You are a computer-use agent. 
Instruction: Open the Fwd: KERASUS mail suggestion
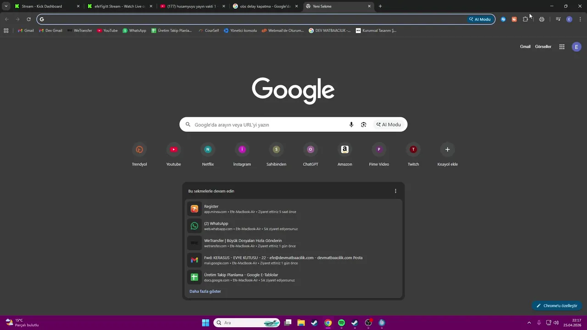tap(293, 260)
